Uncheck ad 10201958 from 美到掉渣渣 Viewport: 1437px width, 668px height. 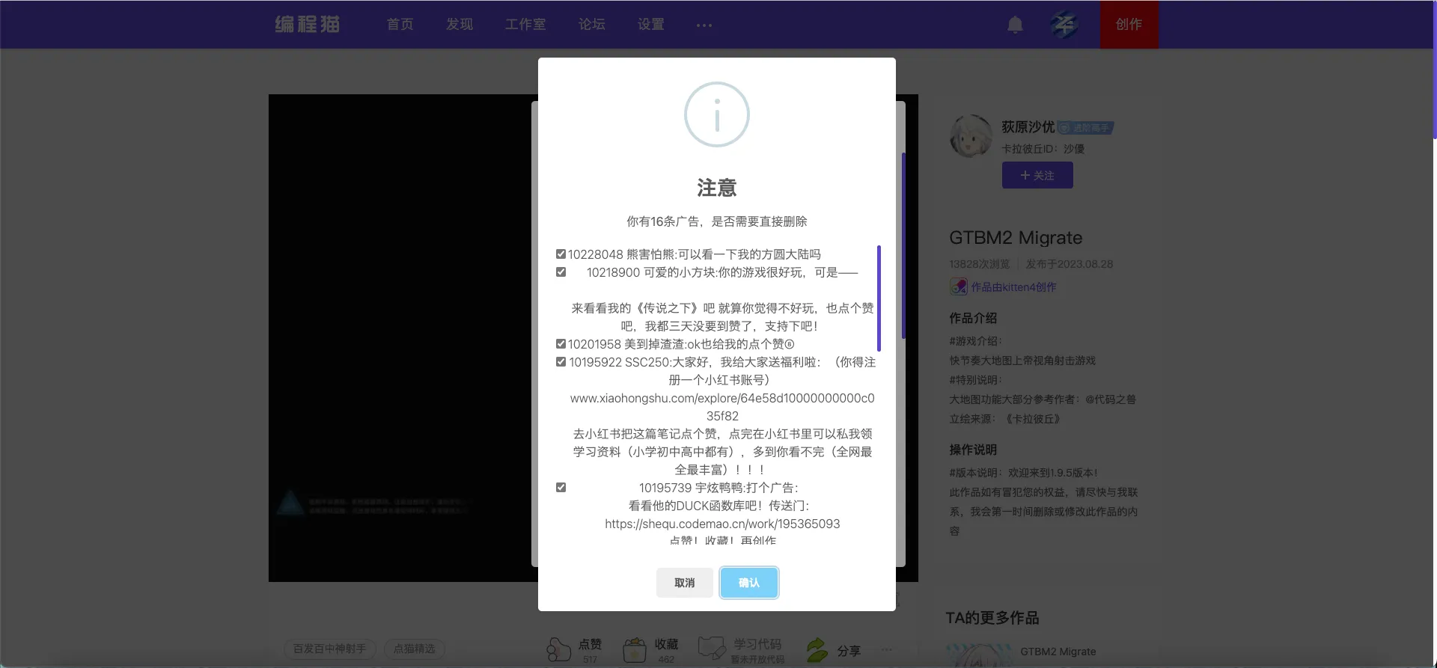561,344
